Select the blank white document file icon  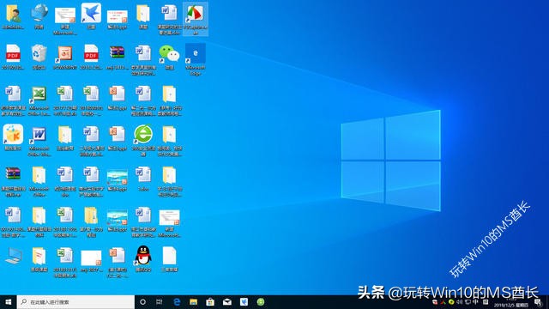click(x=169, y=258)
